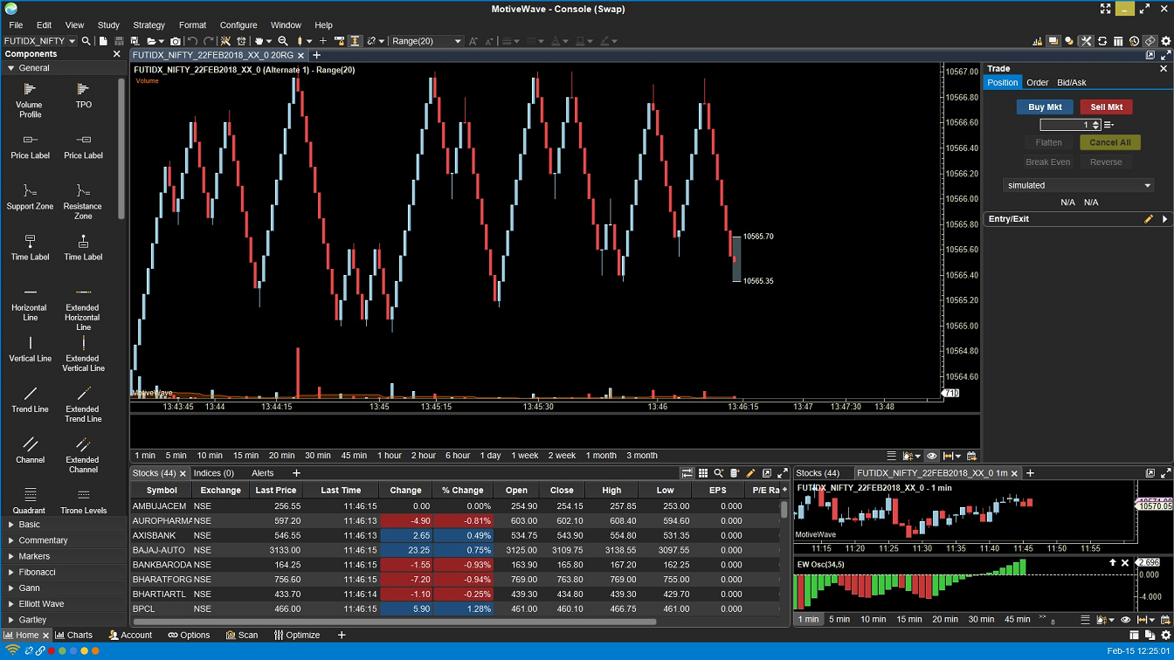Choose the Vertical Line drawing tool

coord(30,349)
